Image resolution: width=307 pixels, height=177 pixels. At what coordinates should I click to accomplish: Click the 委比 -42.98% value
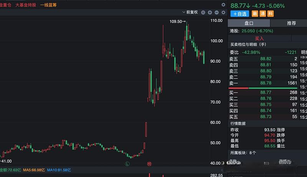pyautogui.click(x=251, y=52)
